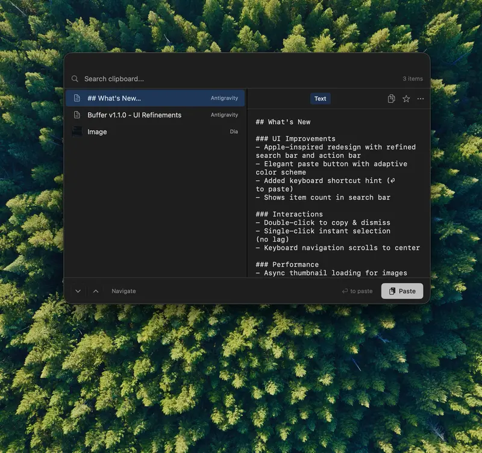Screen dimensions: 482x453
Task: Open the three-dot more options menu
Action: pos(421,99)
